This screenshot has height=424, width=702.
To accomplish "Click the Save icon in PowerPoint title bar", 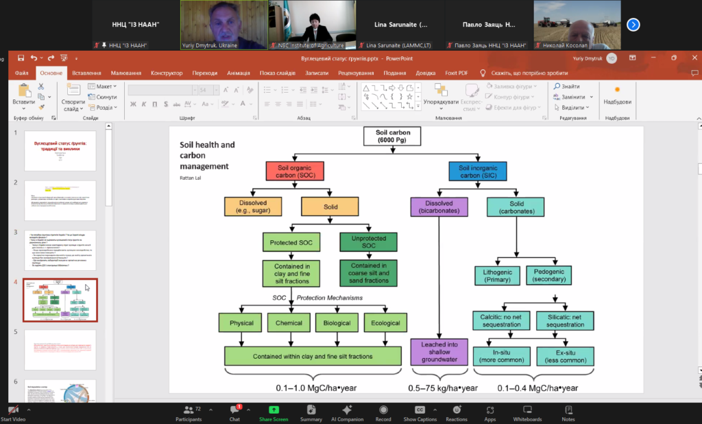I will click(x=21, y=58).
